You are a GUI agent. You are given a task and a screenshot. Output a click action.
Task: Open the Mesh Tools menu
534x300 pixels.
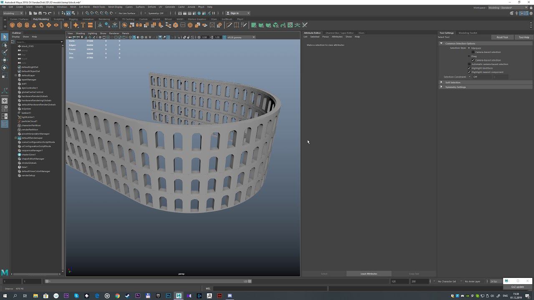[x=99, y=7]
